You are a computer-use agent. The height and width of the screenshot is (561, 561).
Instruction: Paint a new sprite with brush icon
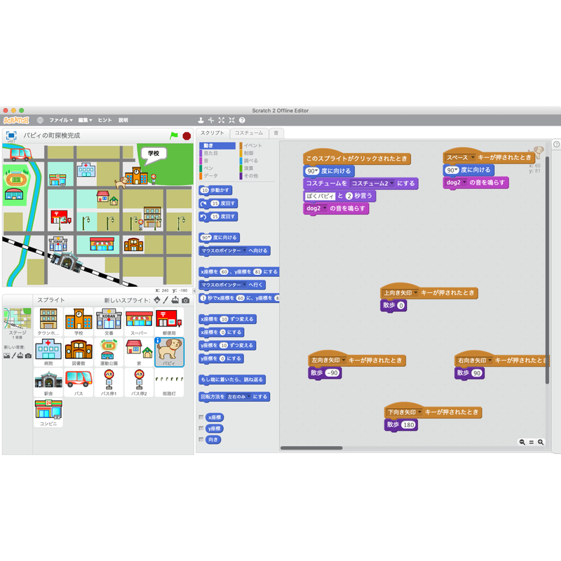[x=166, y=300]
